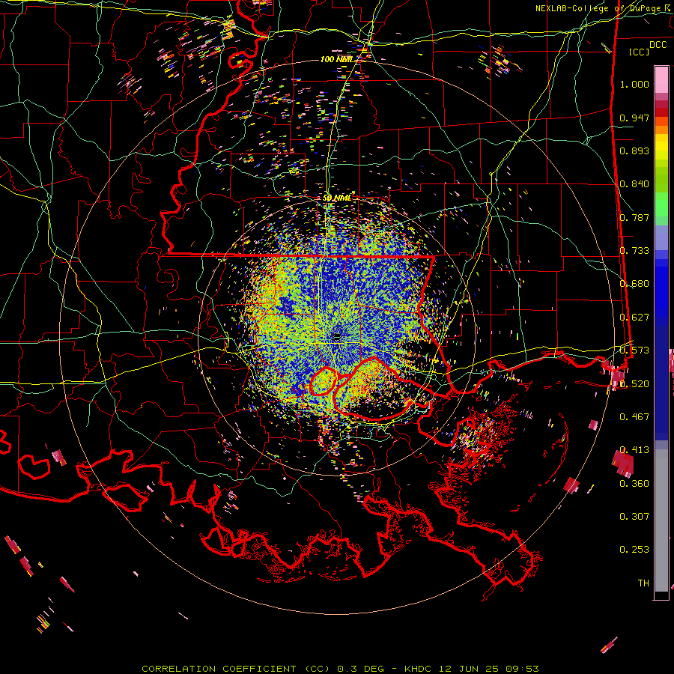Image resolution: width=674 pixels, height=674 pixels.
Task: Click the 0.840 scale value
Action: point(634,184)
